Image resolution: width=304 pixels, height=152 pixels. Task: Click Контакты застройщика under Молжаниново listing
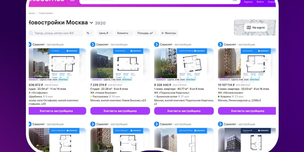point(247,111)
